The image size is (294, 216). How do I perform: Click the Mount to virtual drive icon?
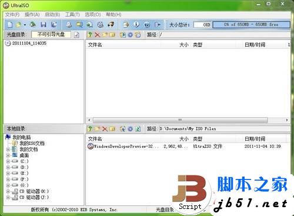[x=101, y=25]
